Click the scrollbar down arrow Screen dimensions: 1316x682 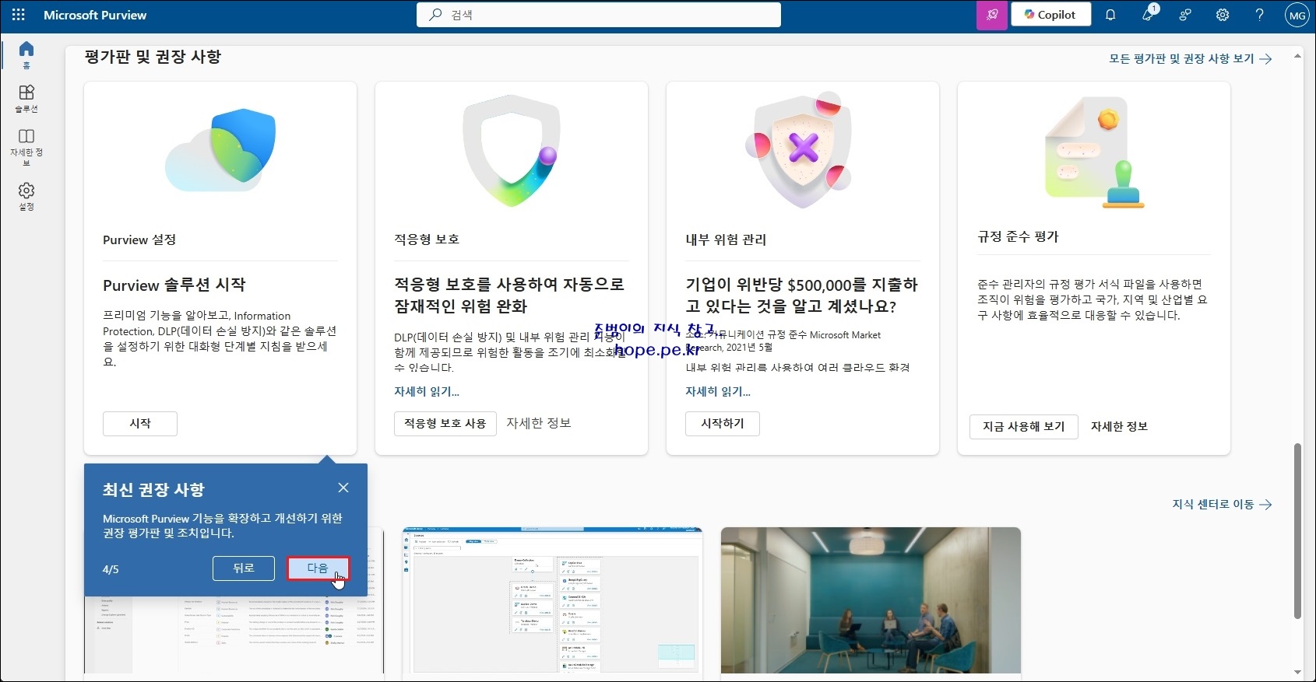point(1297,673)
